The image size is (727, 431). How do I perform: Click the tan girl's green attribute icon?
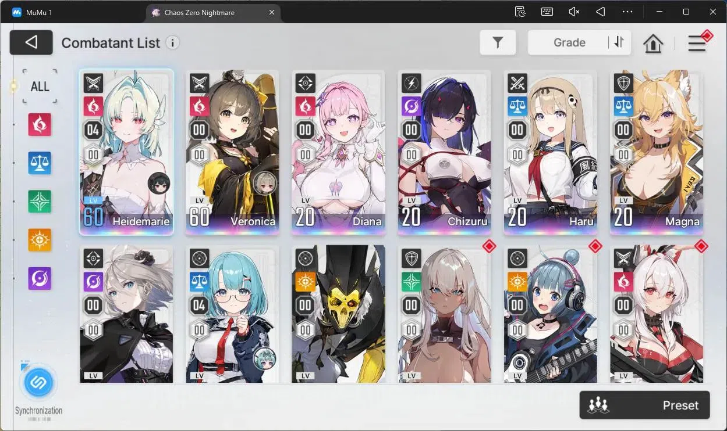pyautogui.click(x=411, y=281)
